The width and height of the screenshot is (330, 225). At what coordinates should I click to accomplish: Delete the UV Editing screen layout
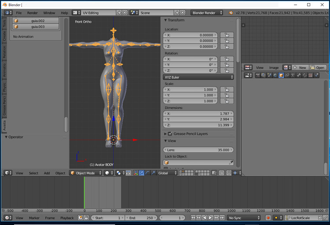coord(125,13)
